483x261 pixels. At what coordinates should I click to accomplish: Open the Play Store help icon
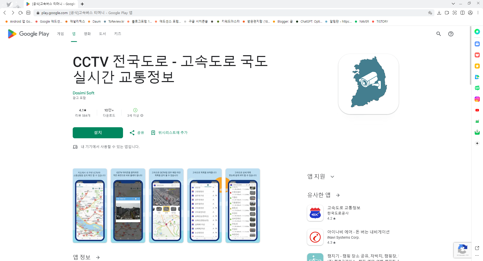(x=451, y=34)
